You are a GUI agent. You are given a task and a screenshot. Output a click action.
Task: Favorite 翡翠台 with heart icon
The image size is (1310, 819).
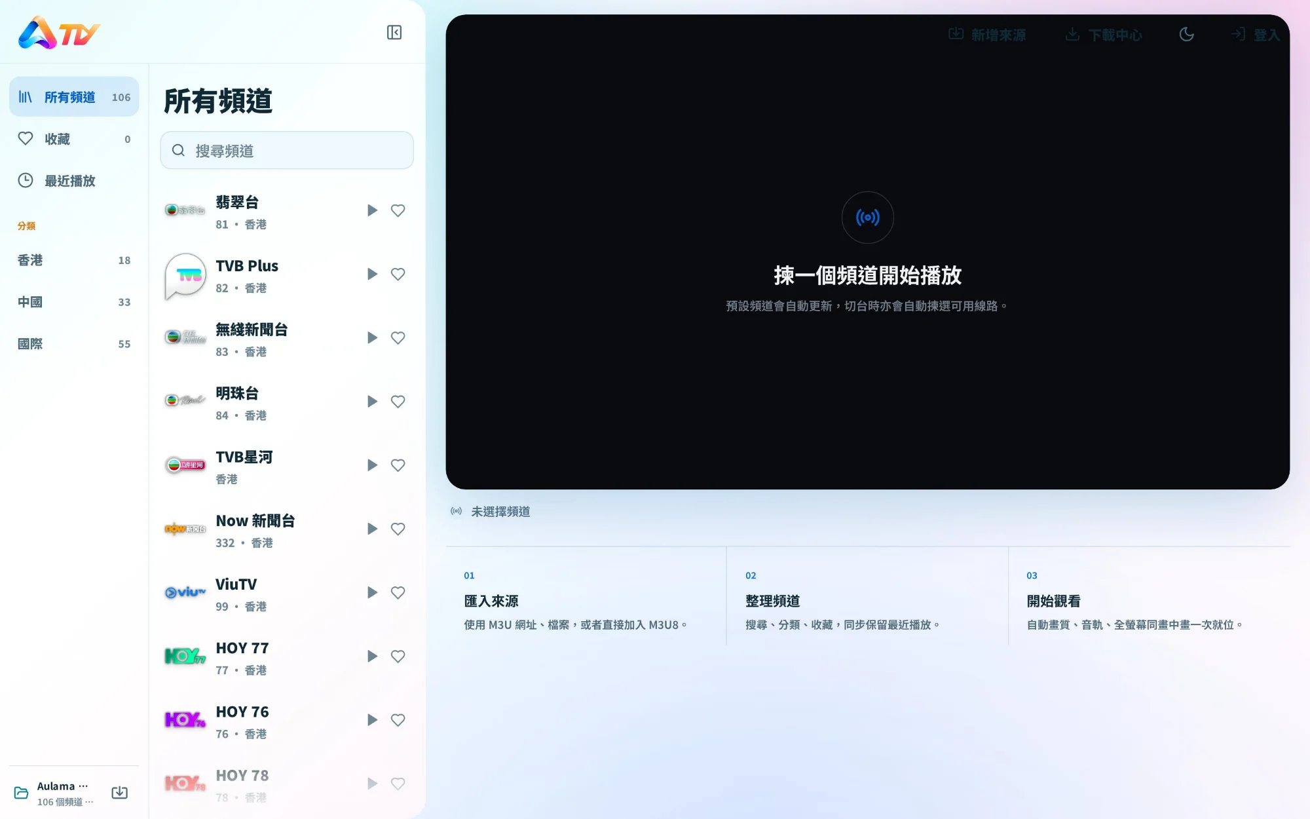[x=398, y=210]
